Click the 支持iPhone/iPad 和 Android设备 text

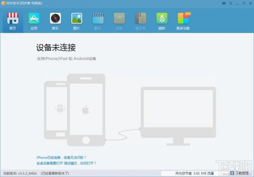pos(66,58)
